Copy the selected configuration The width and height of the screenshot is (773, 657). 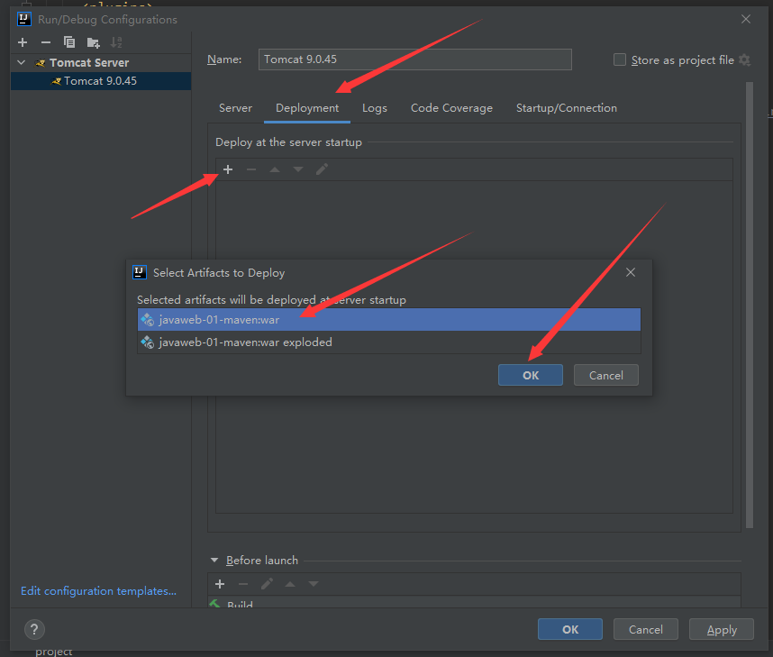(69, 42)
